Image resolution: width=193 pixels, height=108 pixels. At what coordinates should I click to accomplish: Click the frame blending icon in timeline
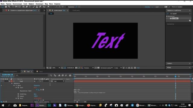point(62,75)
